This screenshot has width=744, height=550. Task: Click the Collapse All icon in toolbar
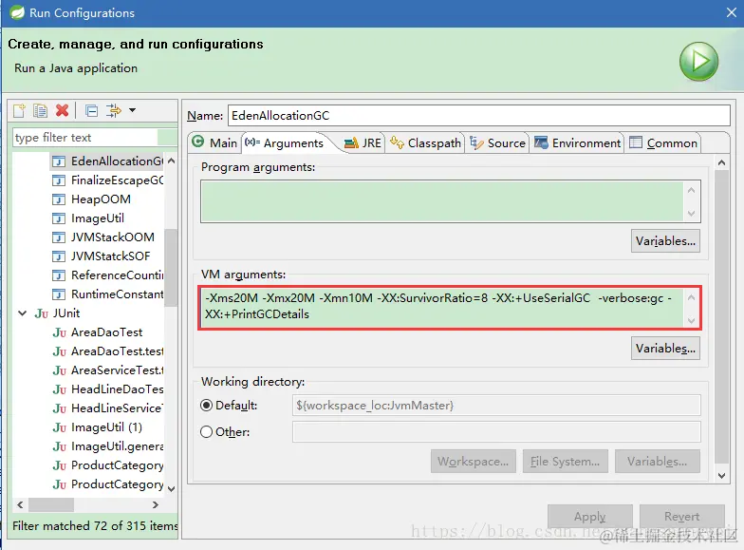click(91, 110)
